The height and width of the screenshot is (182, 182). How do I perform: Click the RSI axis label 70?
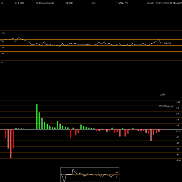pos(3,42)
